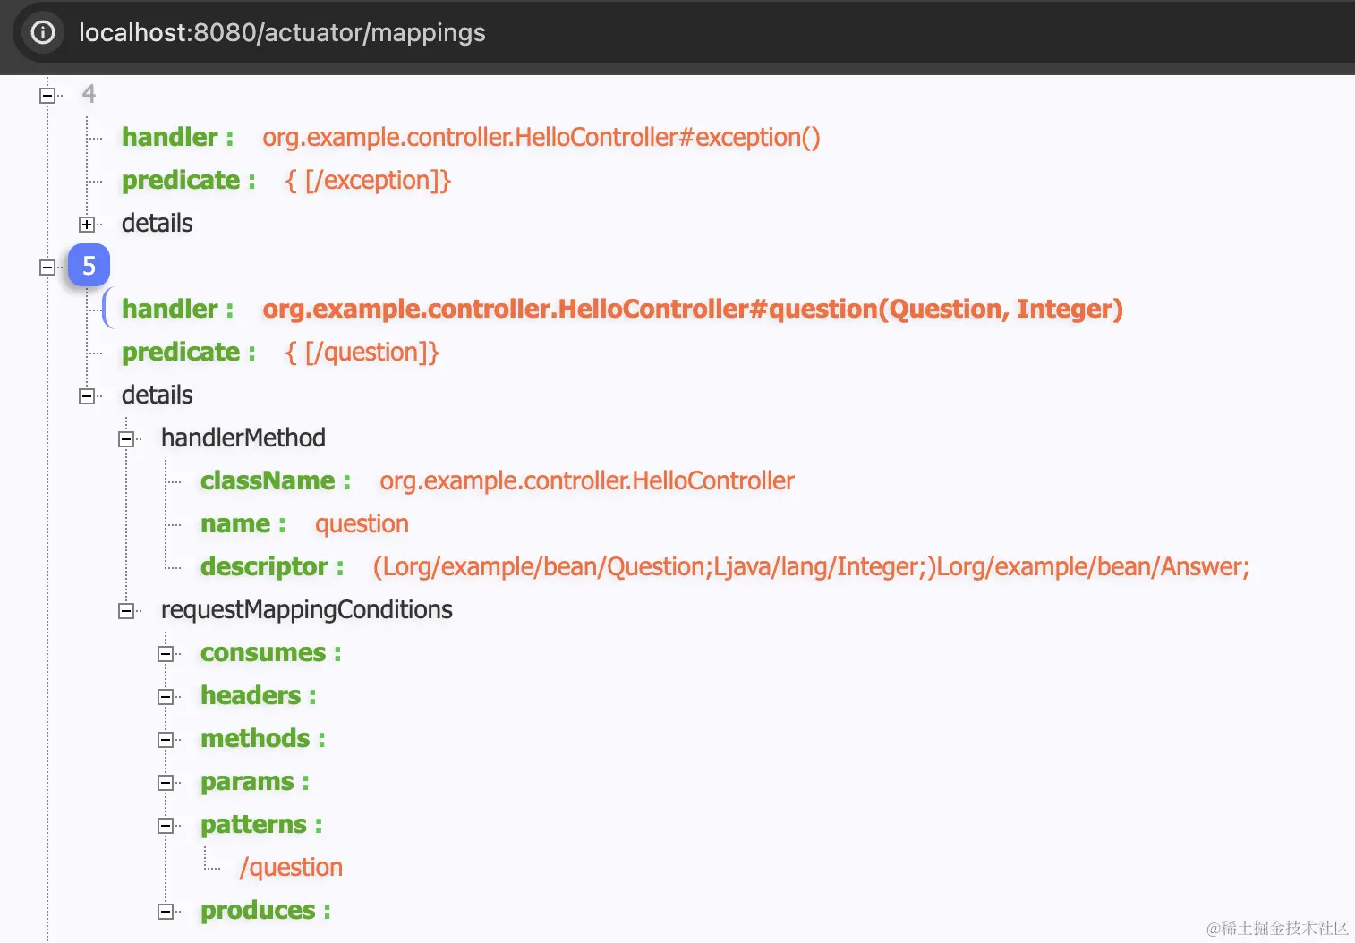Collapse the headers node
The image size is (1355, 943).
166,696
